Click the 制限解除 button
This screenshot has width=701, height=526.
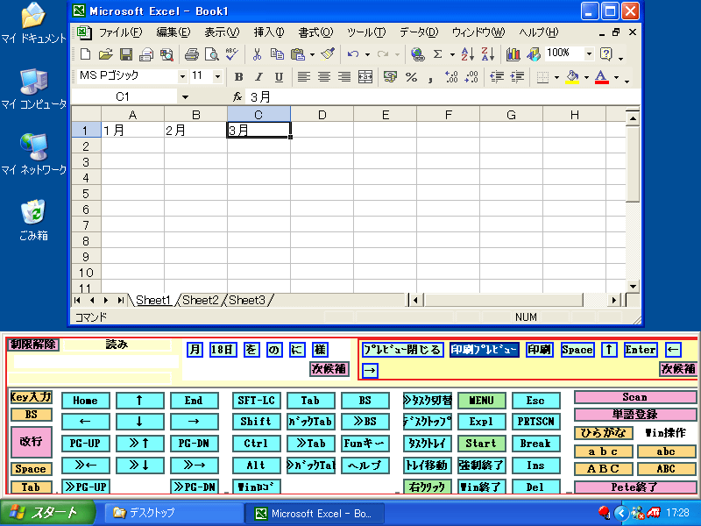[33, 344]
